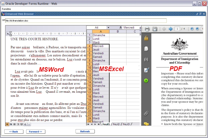
Task: Click cell A4 containing Mercredi
Action: (101, 46)
